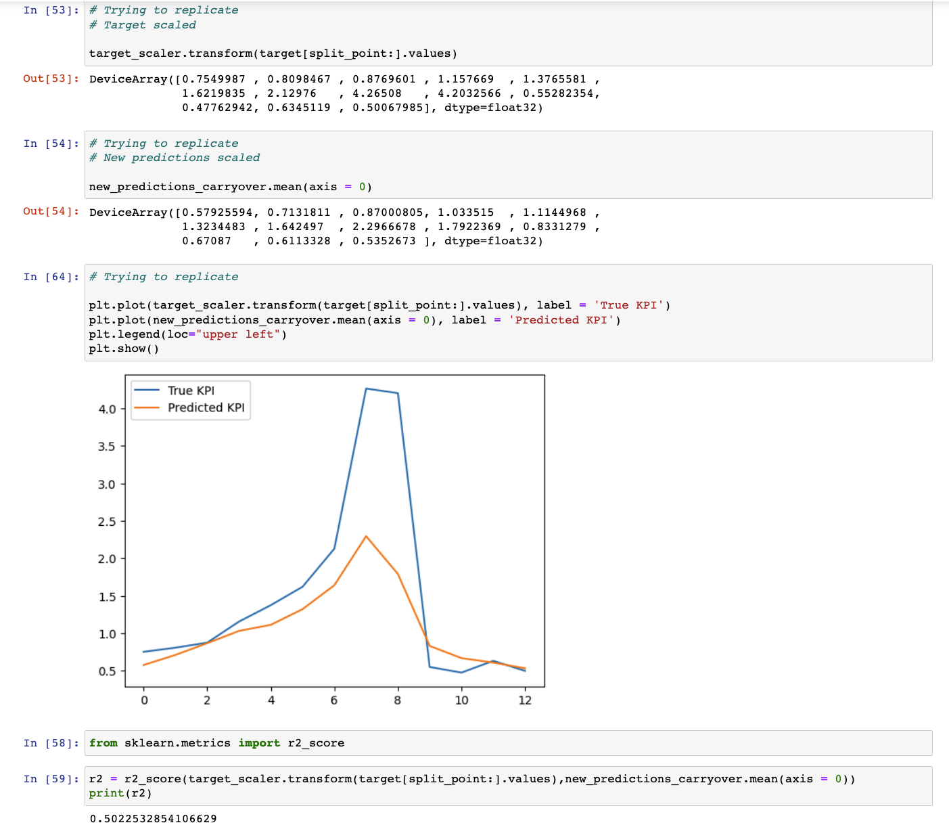Click the Predicted KPI legend entry
This screenshot has width=949, height=827.
(189, 407)
